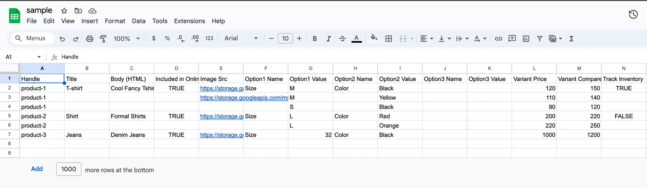647x188 pixels.
Task: Select column A header
Action: (x=42, y=68)
